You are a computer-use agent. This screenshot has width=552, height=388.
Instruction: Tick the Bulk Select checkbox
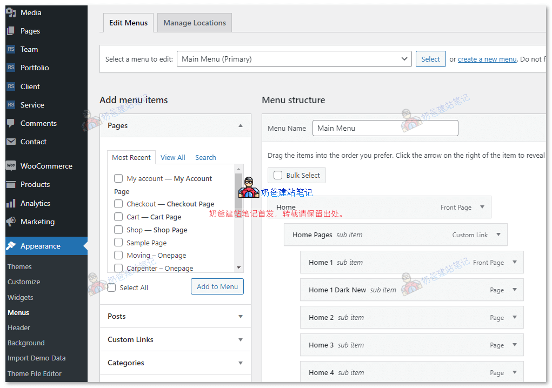[x=278, y=175]
